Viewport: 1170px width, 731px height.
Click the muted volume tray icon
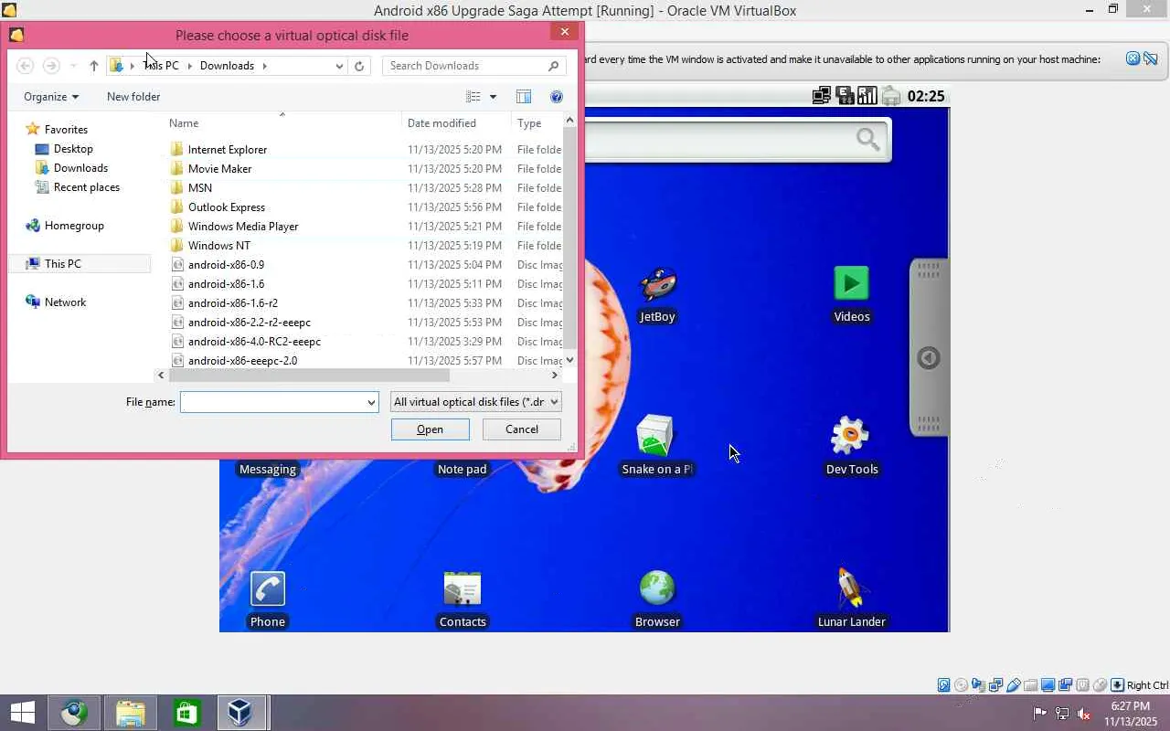[x=1084, y=714]
